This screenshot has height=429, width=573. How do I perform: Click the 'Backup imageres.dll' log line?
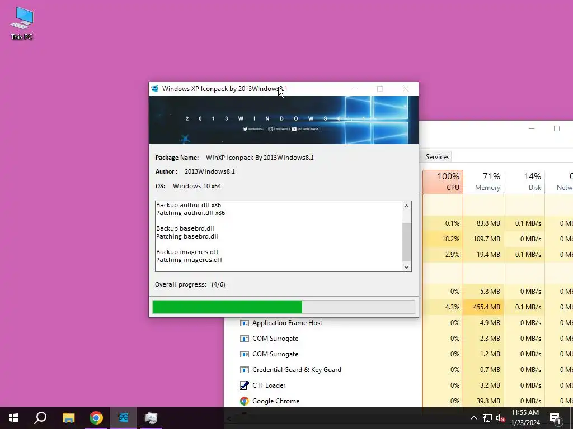(187, 252)
